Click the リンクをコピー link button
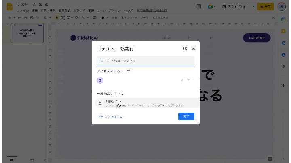Image resolution: width=291 pixels, height=163 pixels. coord(112,116)
